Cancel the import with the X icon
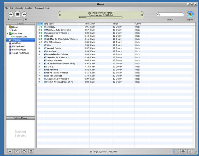The height and width of the screenshot is (156, 199). (142, 15)
